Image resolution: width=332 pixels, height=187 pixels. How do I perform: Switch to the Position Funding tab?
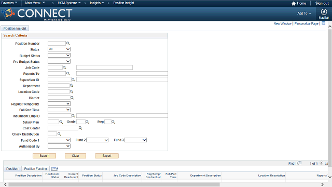point(35,168)
